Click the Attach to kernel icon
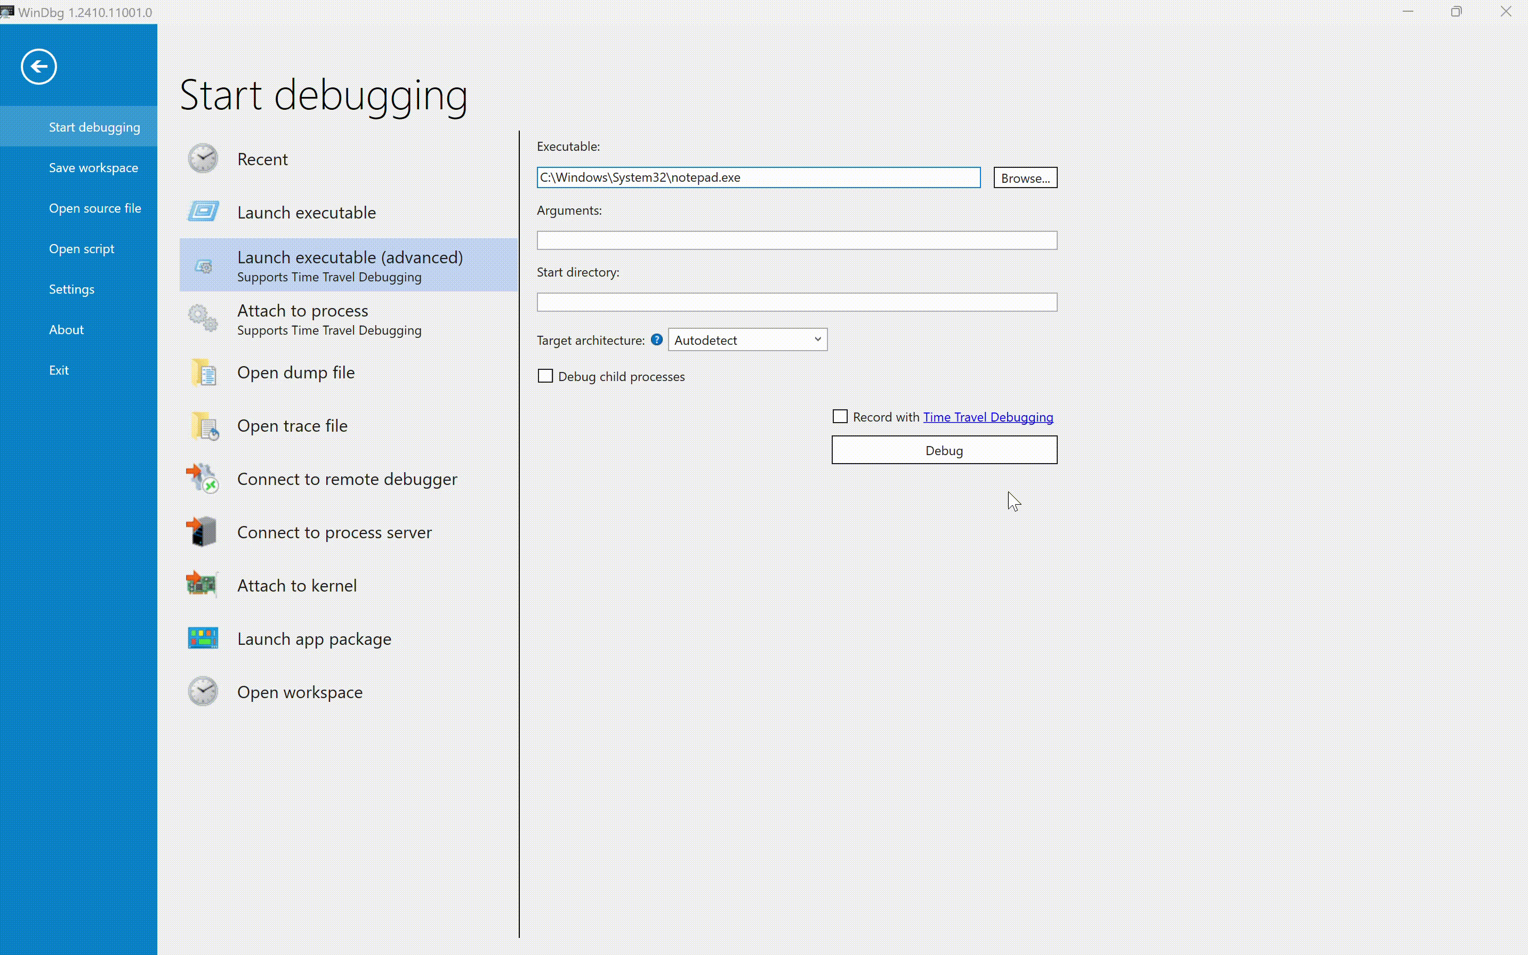 click(202, 585)
